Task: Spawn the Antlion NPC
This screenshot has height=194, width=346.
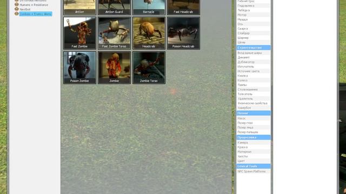Action: (79, 7)
